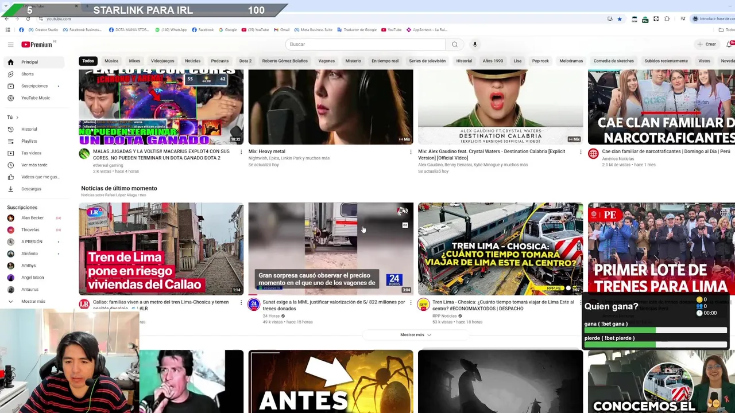Open América Noticias channel avatar
The image size is (735, 413).
click(x=593, y=154)
